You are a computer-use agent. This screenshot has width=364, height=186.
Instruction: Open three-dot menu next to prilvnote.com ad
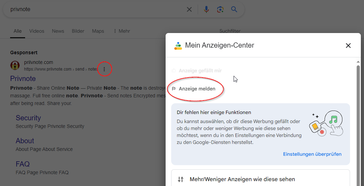pyautogui.click(x=104, y=69)
